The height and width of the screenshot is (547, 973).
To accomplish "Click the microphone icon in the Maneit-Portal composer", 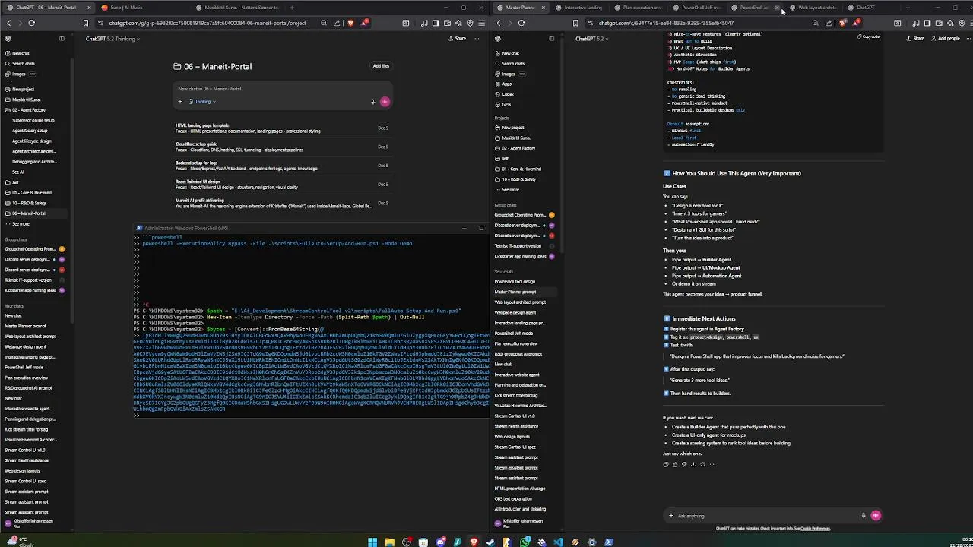I will pos(372,102).
